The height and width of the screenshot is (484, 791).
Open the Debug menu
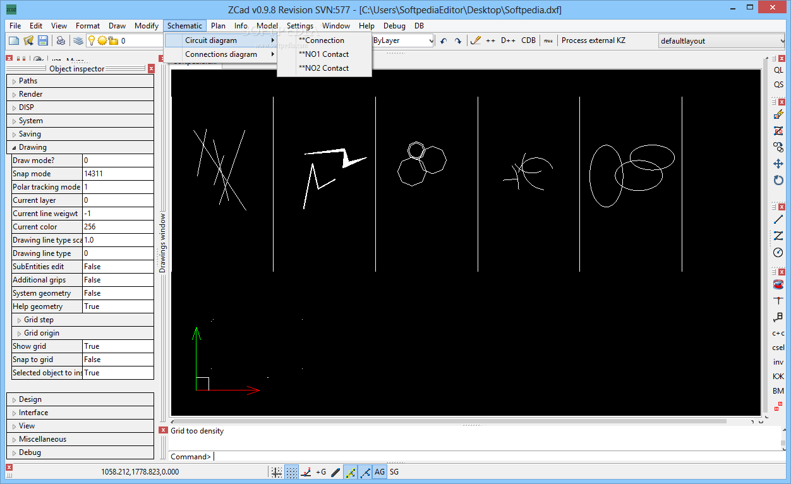(394, 26)
